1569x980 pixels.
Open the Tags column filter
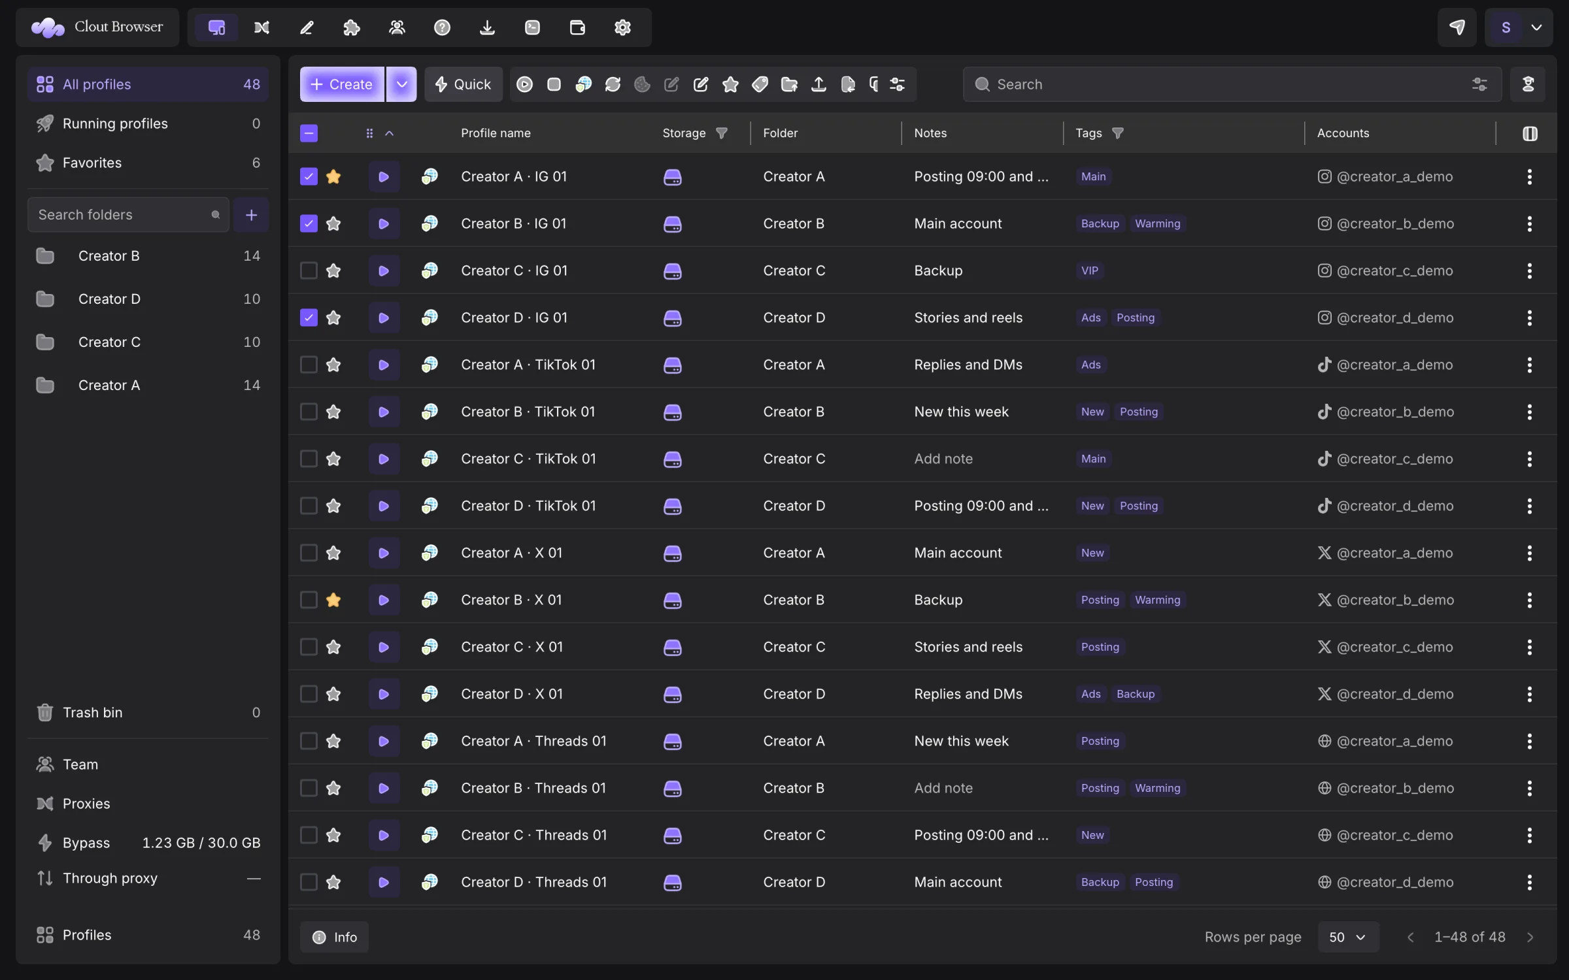(x=1118, y=133)
